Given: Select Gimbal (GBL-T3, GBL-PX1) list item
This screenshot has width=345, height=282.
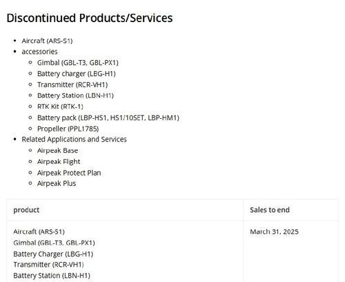Looking at the screenshot, I should coord(78,63).
